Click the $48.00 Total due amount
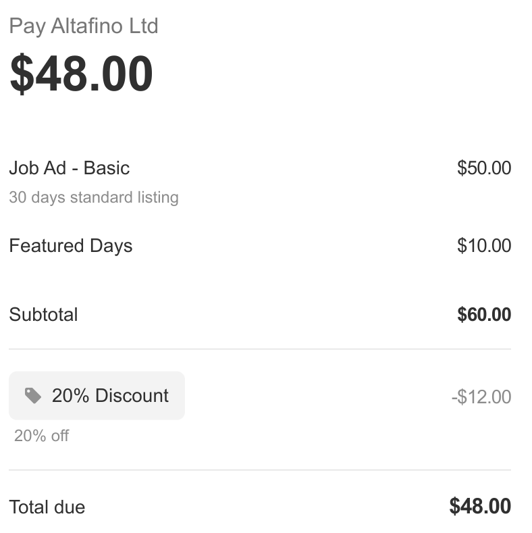This screenshot has height=533, width=532. [480, 506]
